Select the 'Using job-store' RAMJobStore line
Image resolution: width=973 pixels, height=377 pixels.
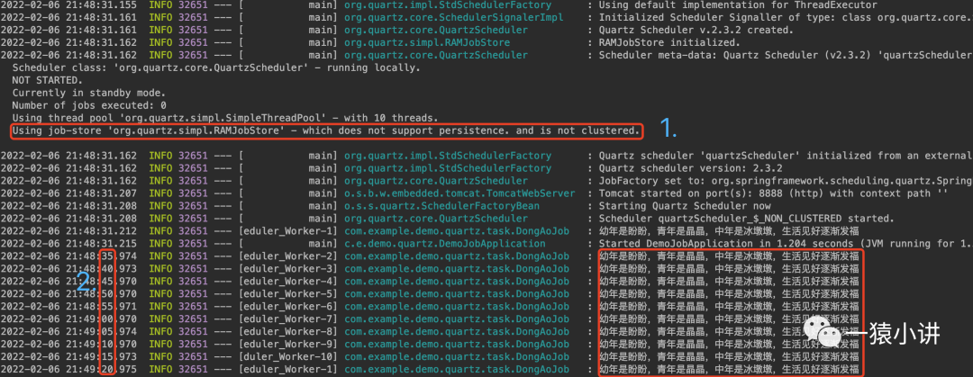click(325, 130)
